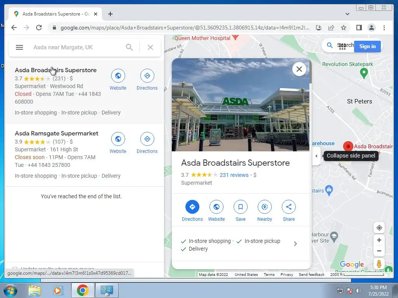Viewport: 398px width, 298px height.
Task: Click the magnifier search icon in search box
Action: coord(129,47)
